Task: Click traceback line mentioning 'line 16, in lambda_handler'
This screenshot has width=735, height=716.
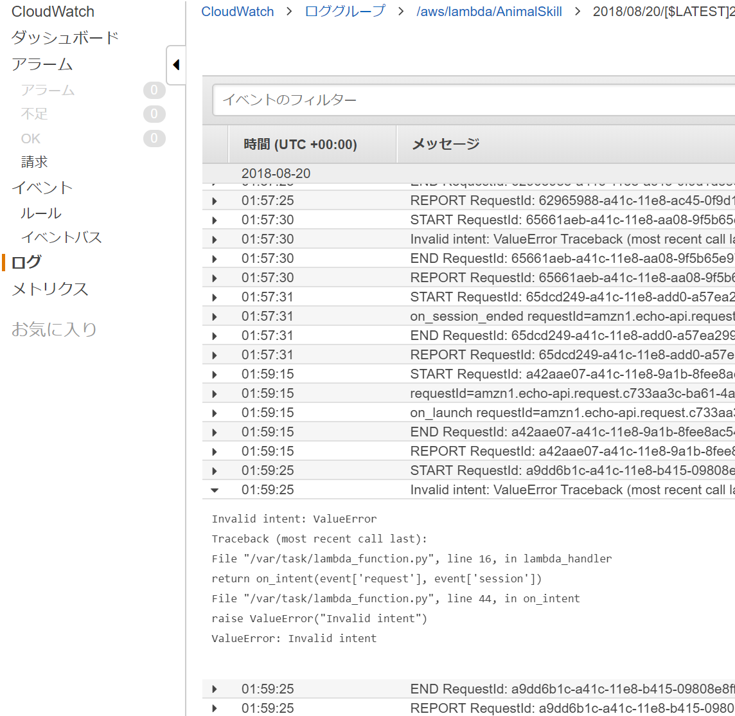Action: pos(412,559)
